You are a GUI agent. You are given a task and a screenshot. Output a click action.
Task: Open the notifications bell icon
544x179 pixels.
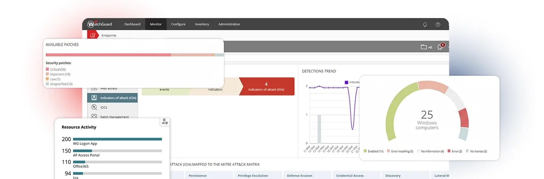pyautogui.click(x=425, y=24)
